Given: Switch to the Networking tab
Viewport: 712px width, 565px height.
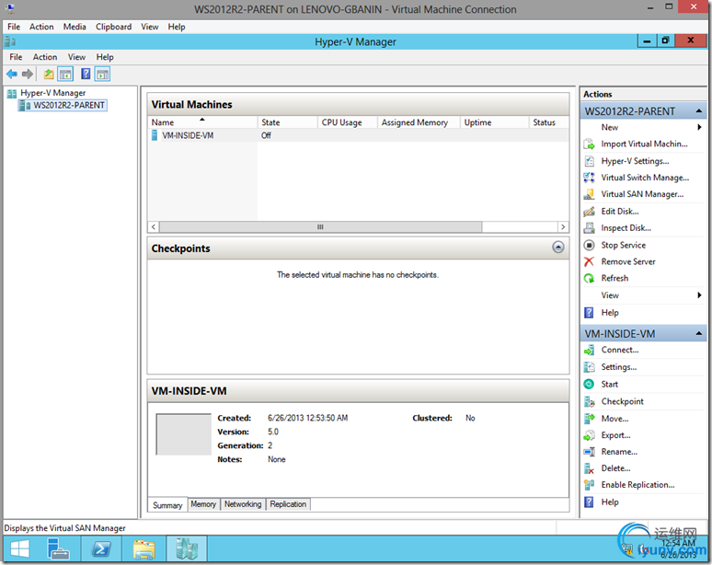Looking at the screenshot, I should [x=243, y=504].
